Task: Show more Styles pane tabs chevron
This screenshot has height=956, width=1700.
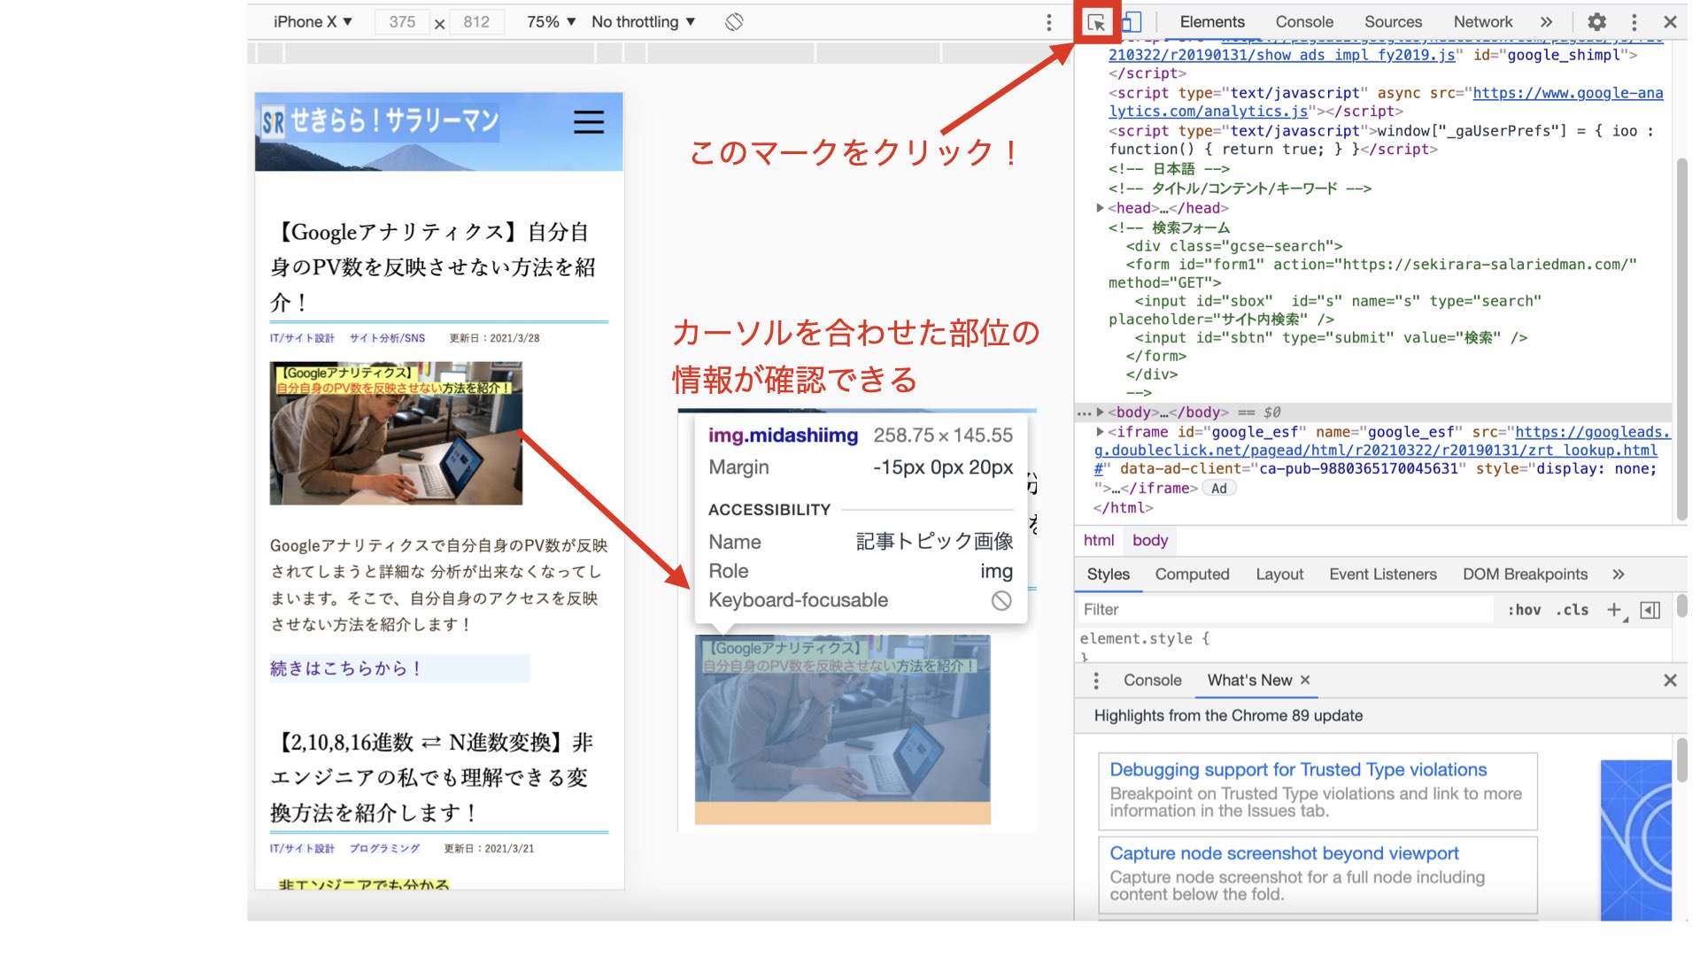Action: [1619, 574]
